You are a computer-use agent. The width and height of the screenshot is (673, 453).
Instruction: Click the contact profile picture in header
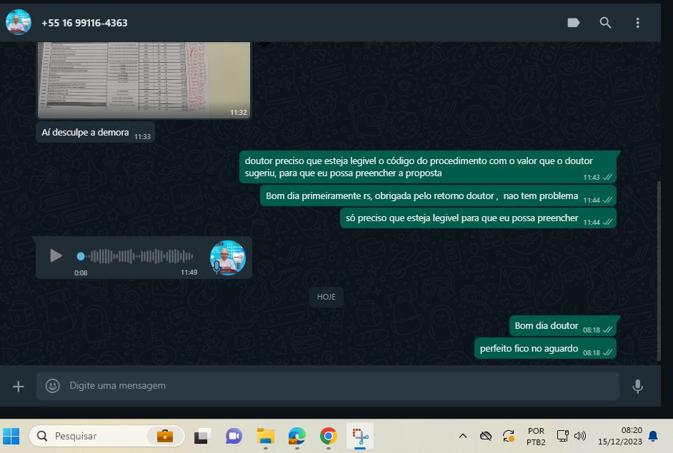[19, 23]
